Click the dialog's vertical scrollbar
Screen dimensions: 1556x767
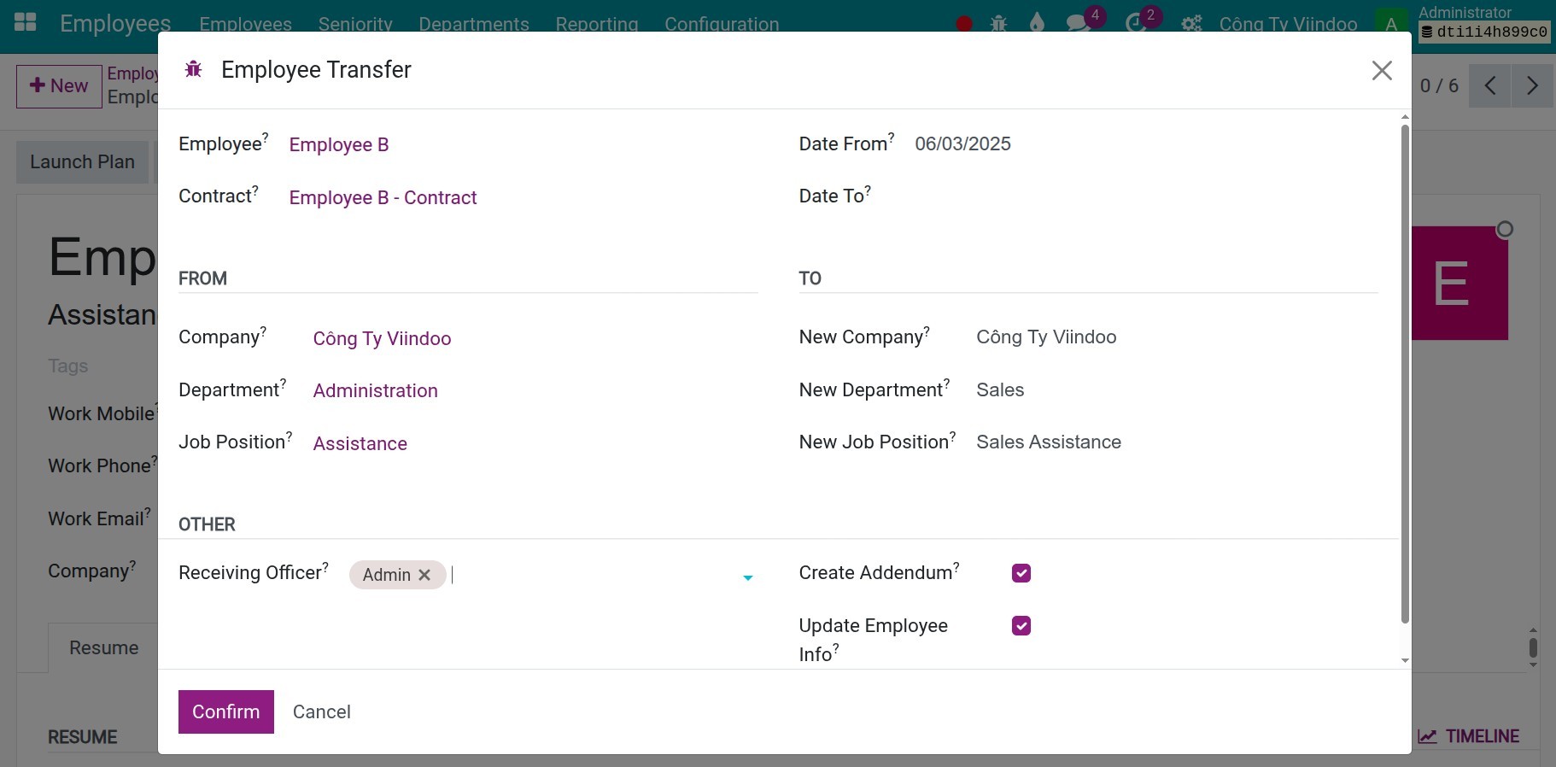click(x=1405, y=374)
